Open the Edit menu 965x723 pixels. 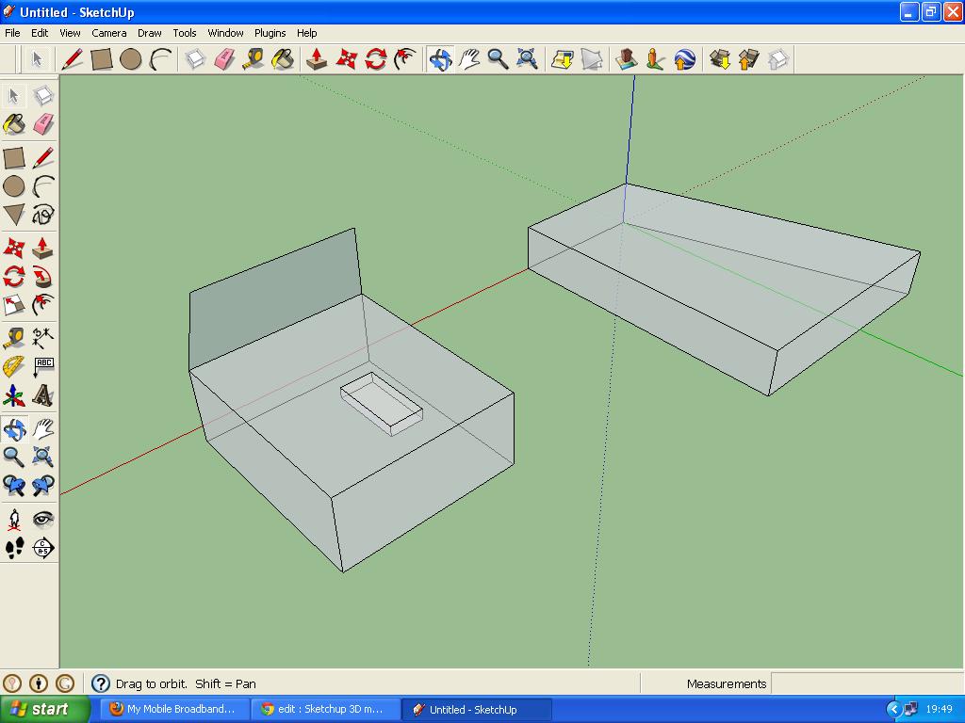[40, 33]
